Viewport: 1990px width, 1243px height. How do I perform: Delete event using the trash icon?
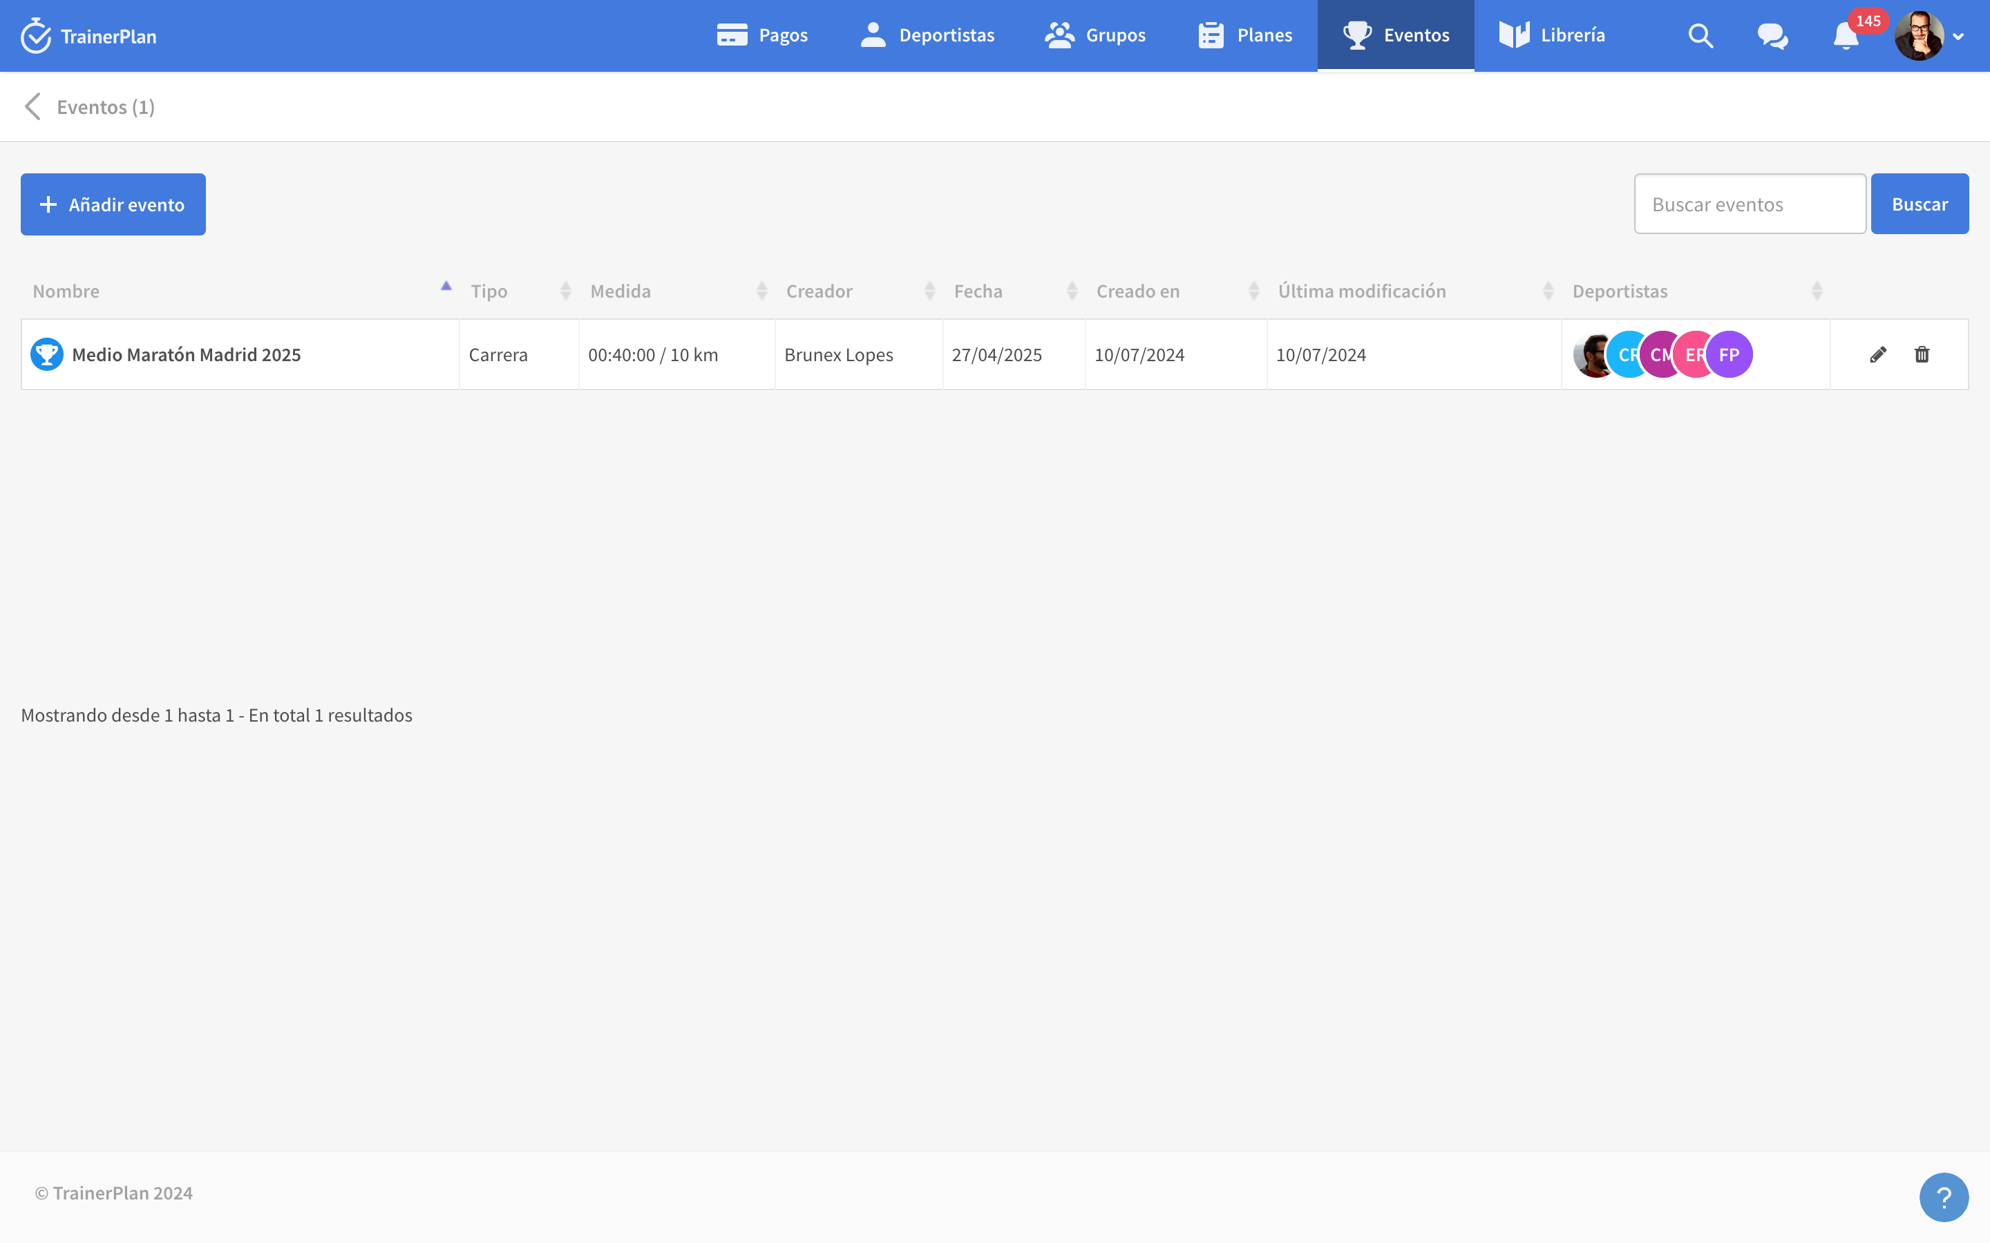pos(1922,354)
